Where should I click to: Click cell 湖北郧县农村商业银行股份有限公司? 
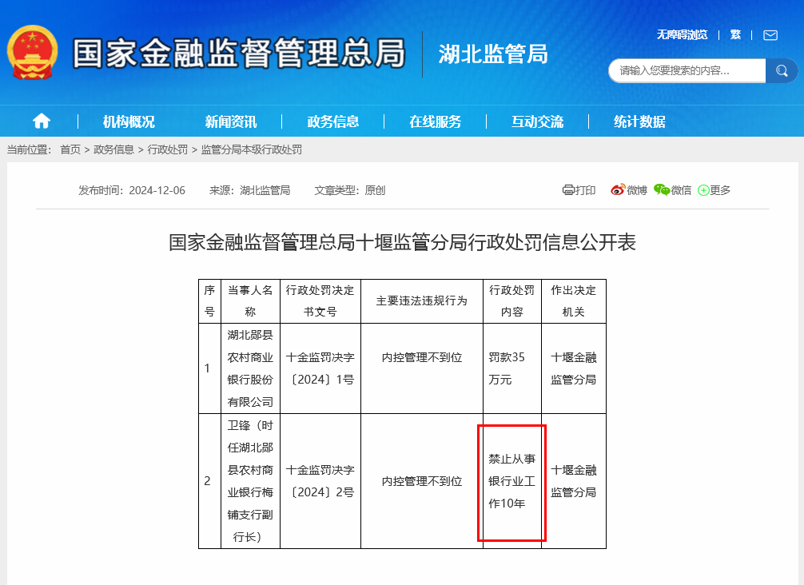tap(250, 368)
